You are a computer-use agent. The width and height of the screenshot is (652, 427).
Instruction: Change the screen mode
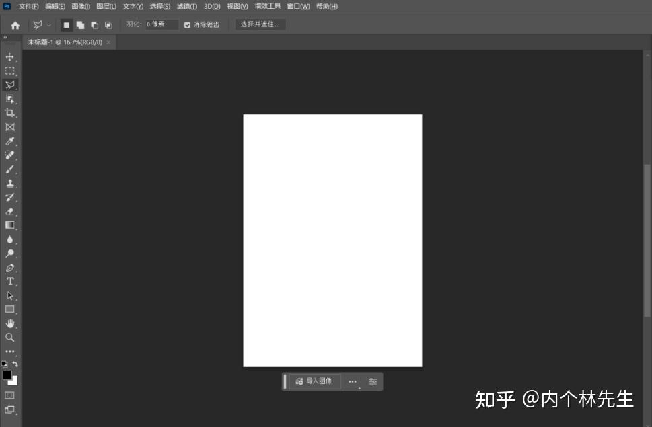(9, 410)
